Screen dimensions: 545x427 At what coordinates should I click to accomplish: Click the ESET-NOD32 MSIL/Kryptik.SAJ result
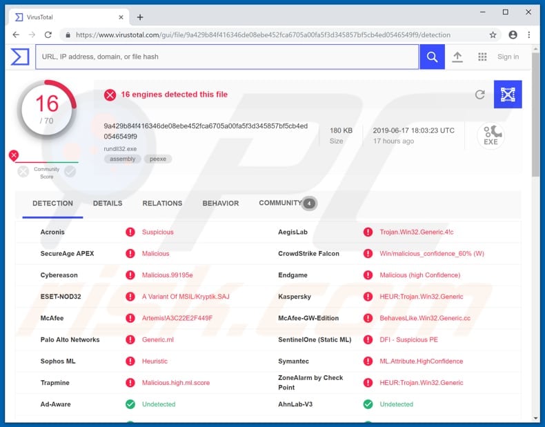186,297
